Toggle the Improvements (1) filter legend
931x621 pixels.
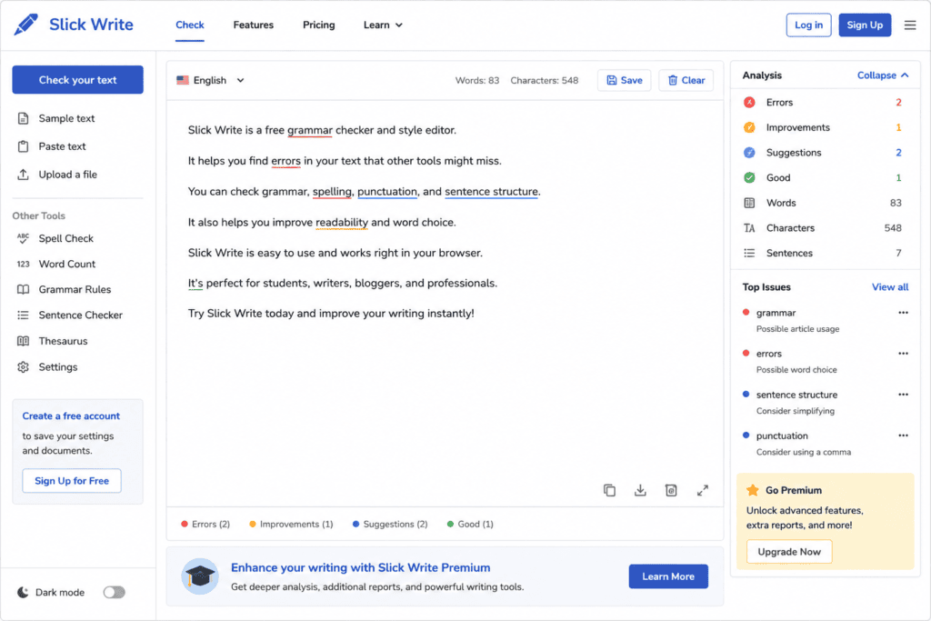pos(291,525)
